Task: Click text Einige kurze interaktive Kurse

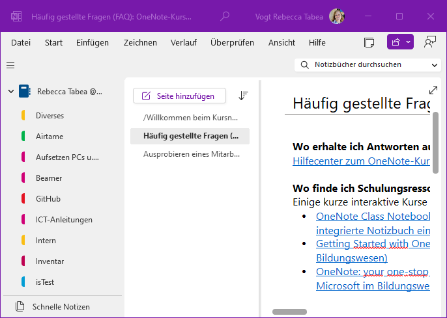Action: (360, 202)
